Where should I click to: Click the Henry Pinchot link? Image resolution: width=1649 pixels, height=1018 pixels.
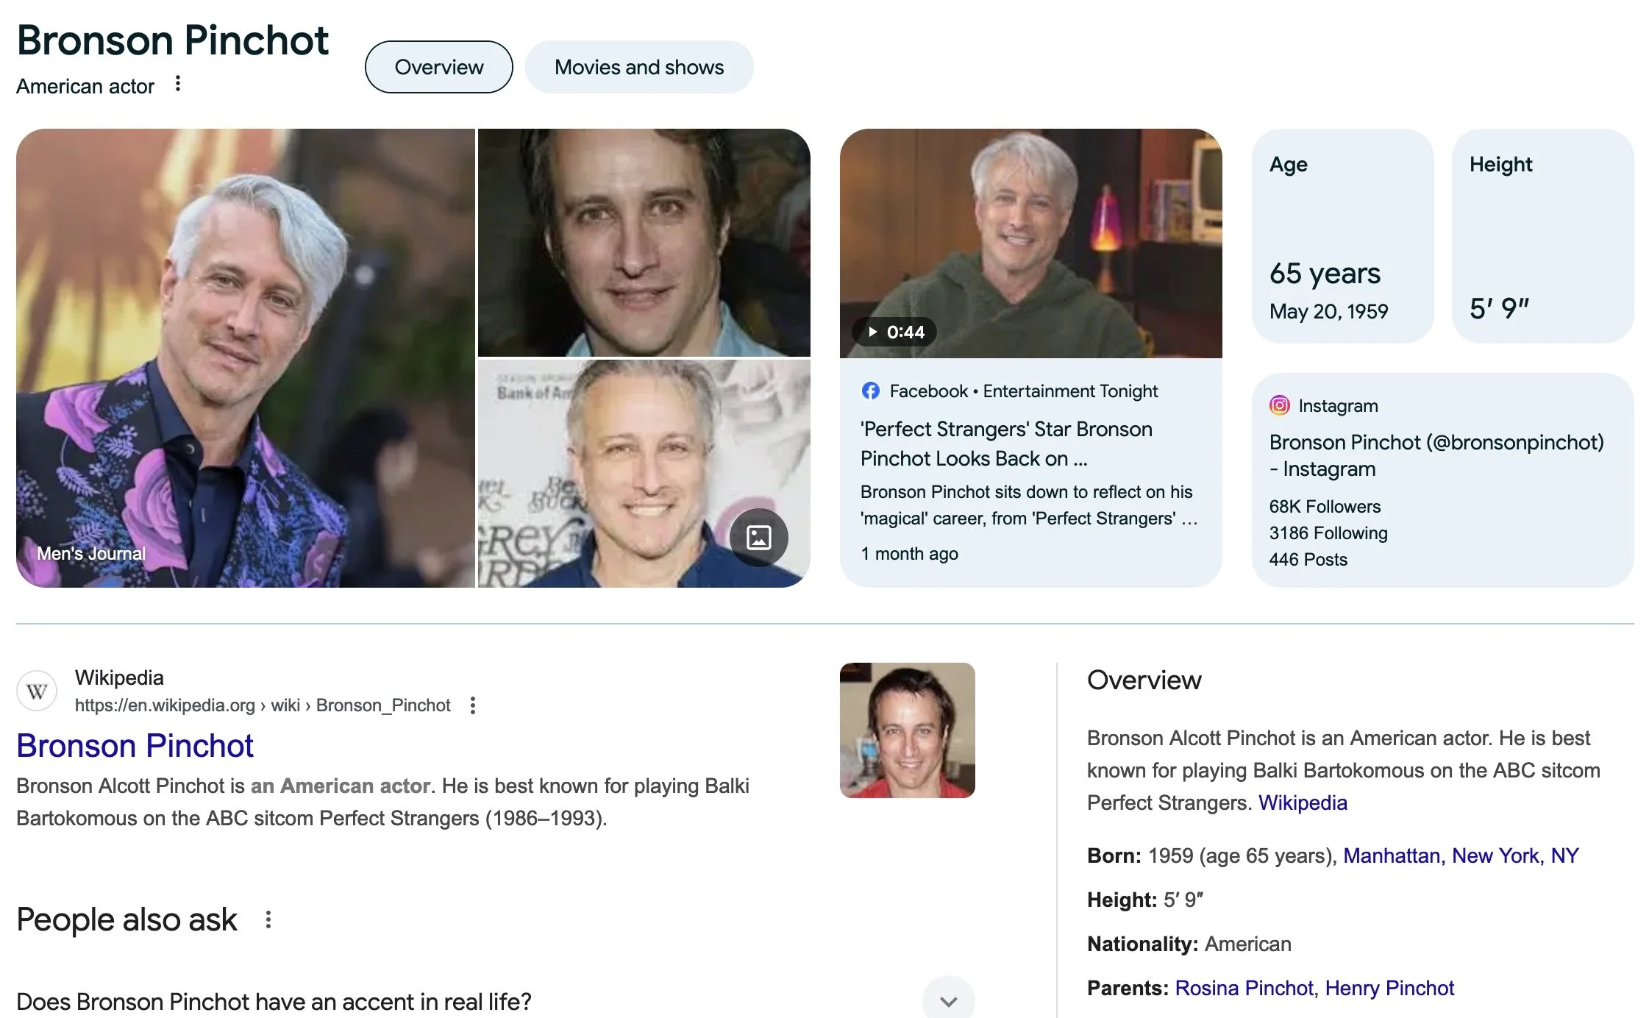(x=1389, y=988)
